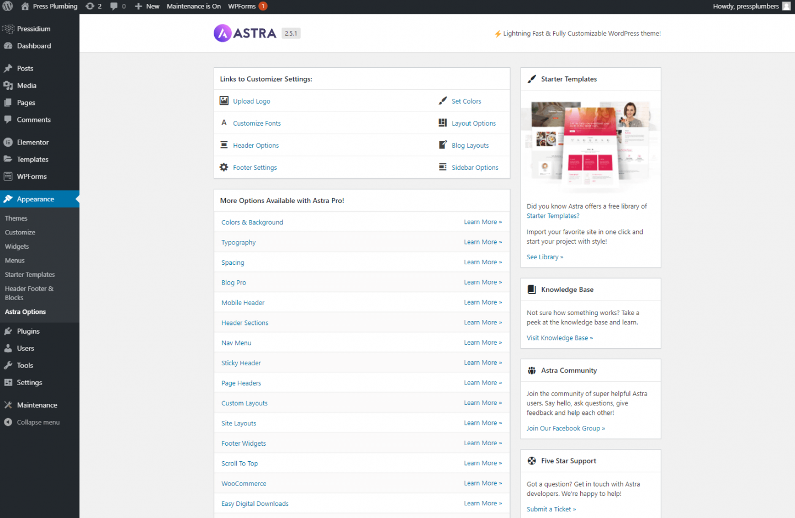Viewport: 795px width, 518px height.
Task: Click the Starter Templates preview image
Action: (591, 145)
